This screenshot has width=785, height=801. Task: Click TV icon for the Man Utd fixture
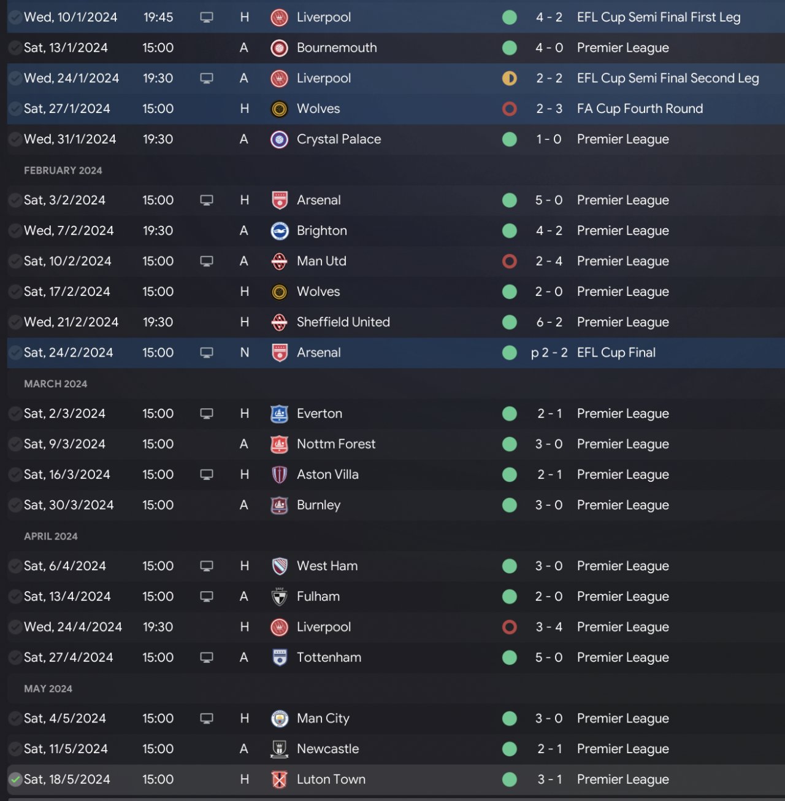point(207,261)
